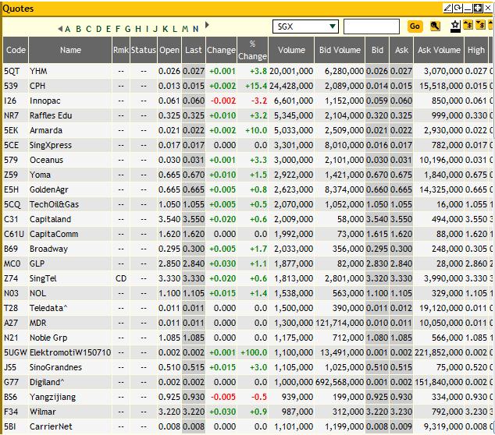Click the ElektromotiW150710 warrant name
The image size is (495, 435).
pyautogui.click(x=70, y=352)
